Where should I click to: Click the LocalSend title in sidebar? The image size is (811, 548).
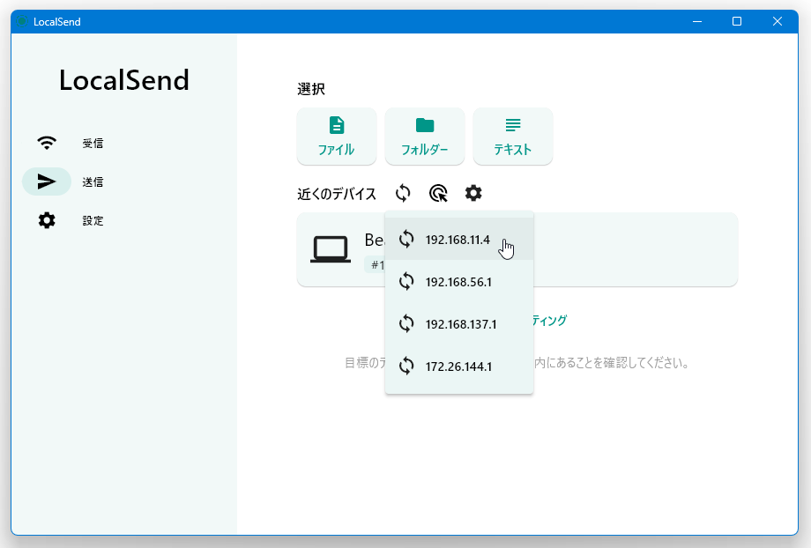tap(124, 80)
